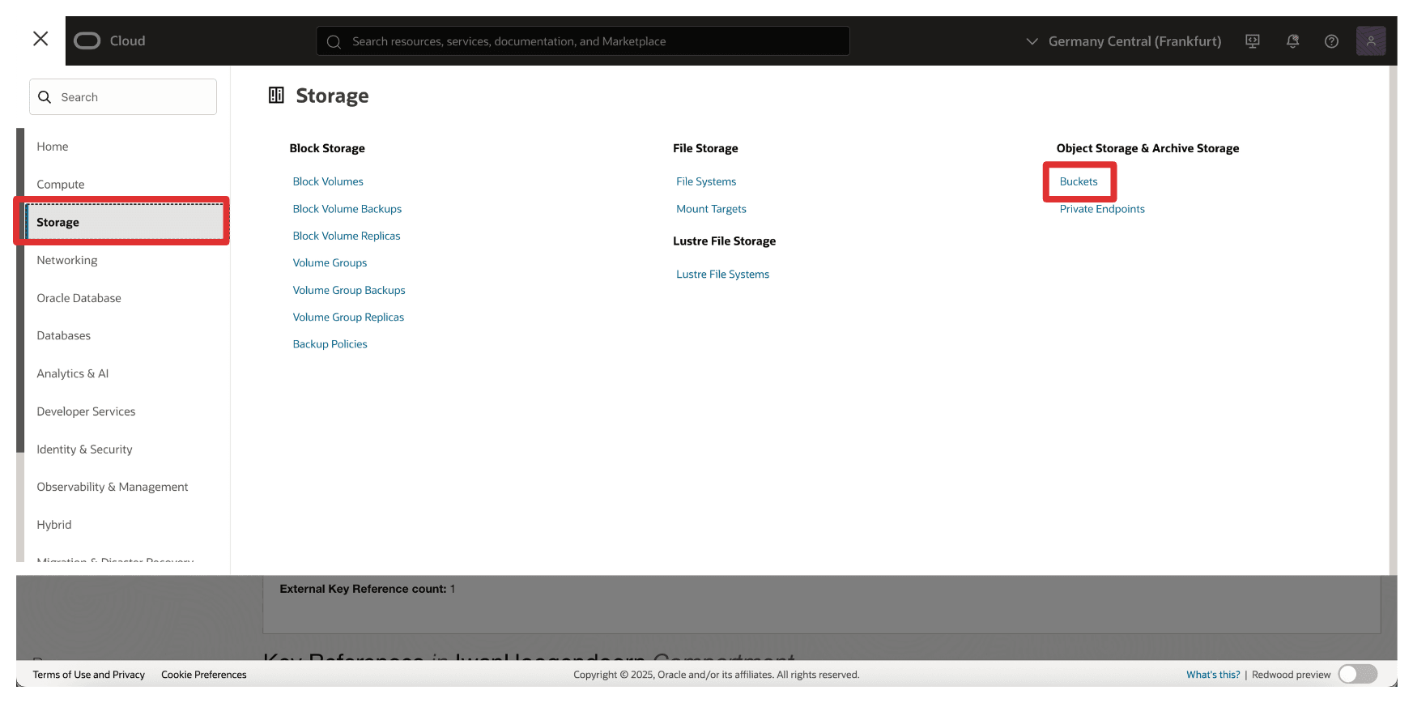Focus the top resource search field
This screenshot has width=1413, height=703.
point(583,41)
